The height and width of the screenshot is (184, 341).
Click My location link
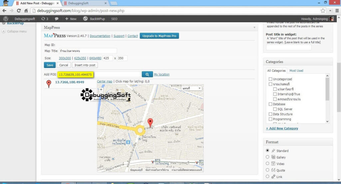click(x=162, y=74)
